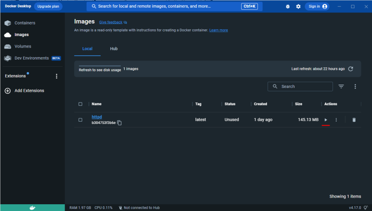Open the notifications bulb icon
This screenshot has height=211, width=372.
coord(366,208)
